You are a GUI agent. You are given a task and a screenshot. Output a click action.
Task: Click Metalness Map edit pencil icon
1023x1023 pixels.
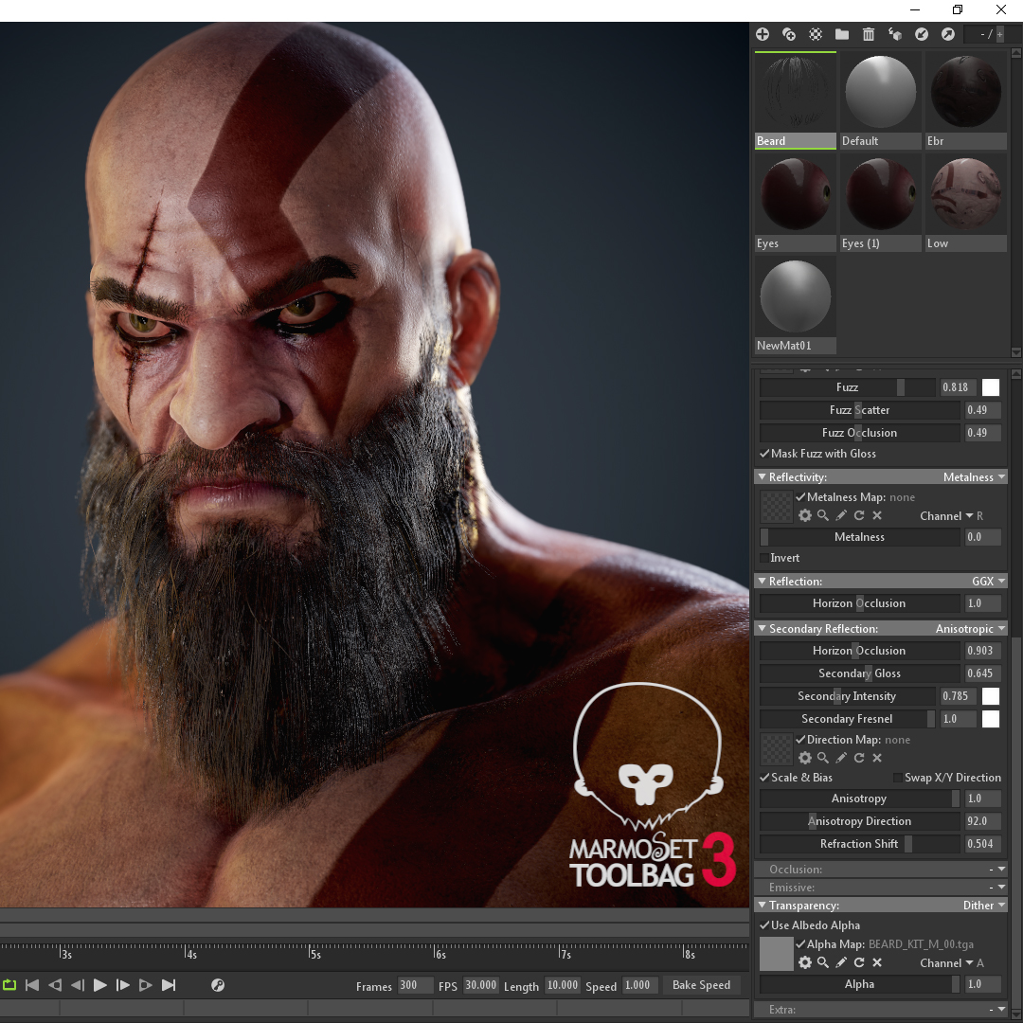pos(842,515)
